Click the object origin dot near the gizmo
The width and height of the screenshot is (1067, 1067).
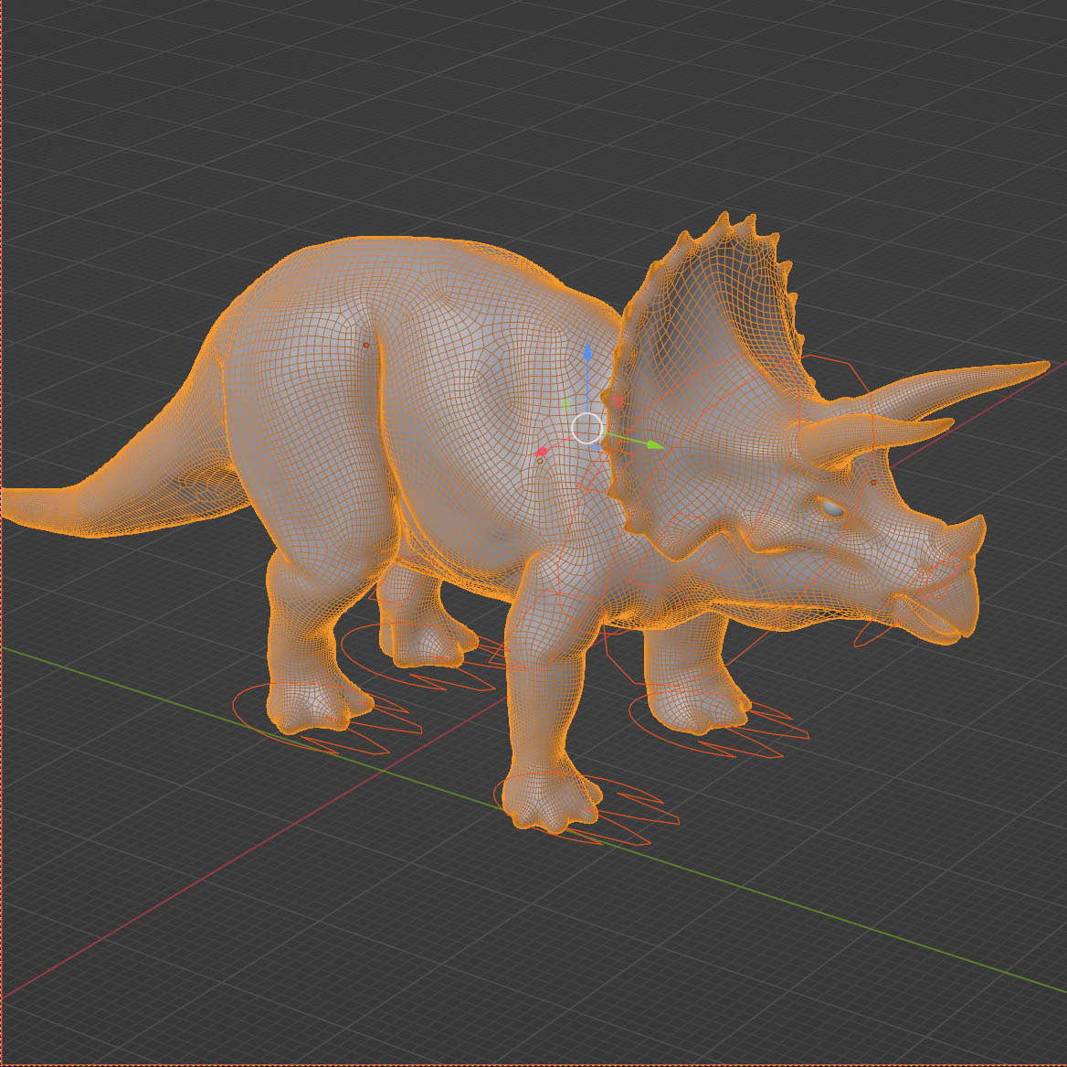coord(540,462)
